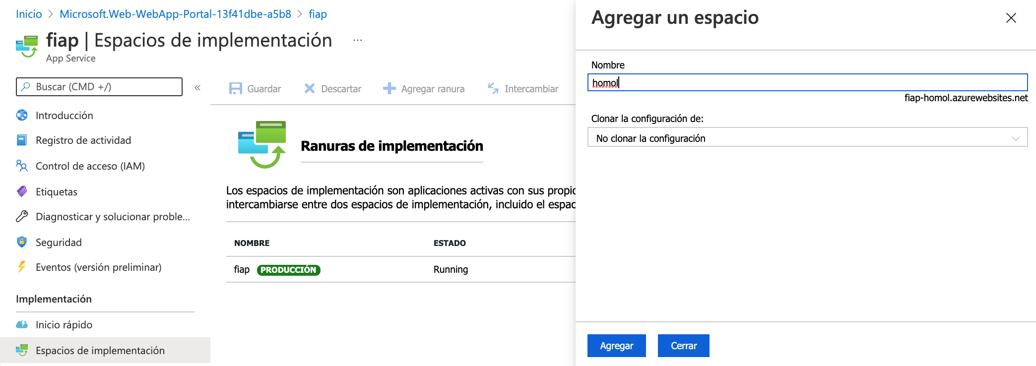
Task: Click the large Ranuras de implementación graphic
Action: tap(262, 144)
